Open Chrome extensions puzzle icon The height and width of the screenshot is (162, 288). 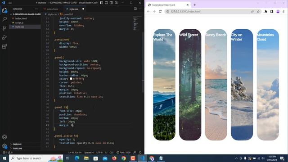pyautogui.click(x=266, y=11)
